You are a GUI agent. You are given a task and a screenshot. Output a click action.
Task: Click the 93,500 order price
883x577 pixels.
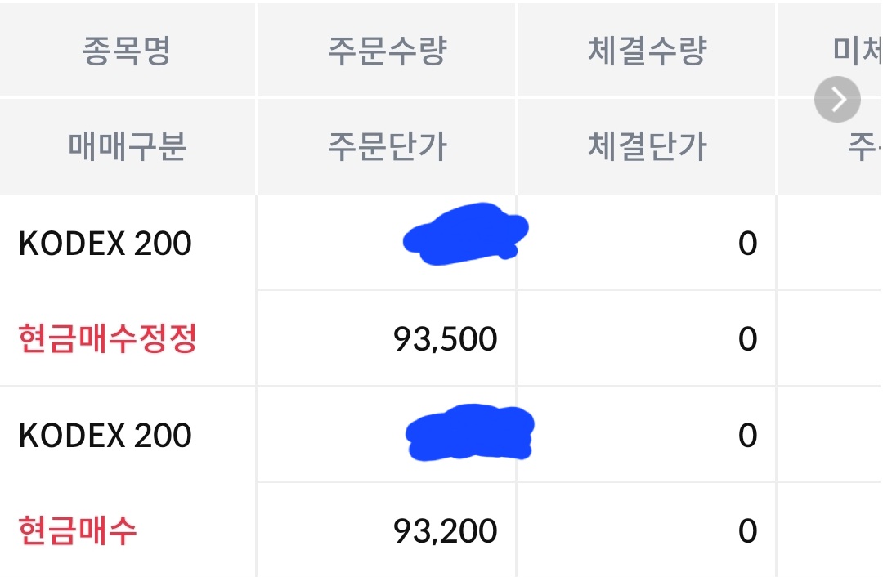pyautogui.click(x=446, y=339)
